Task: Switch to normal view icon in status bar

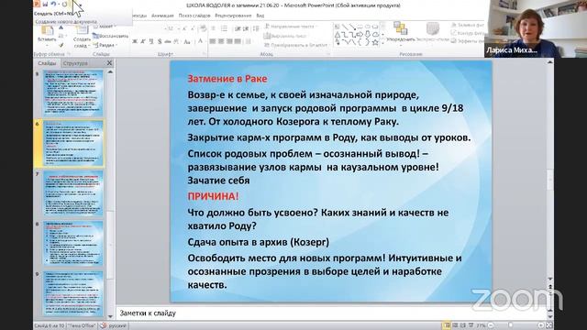Action: coord(447,326)
